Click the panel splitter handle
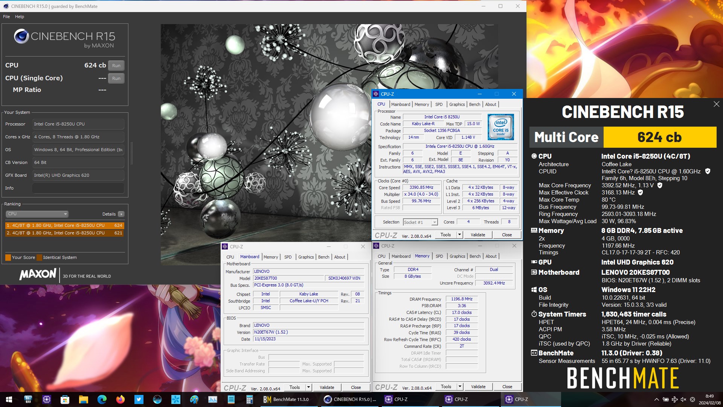723x407 pixels. point(131,153)
